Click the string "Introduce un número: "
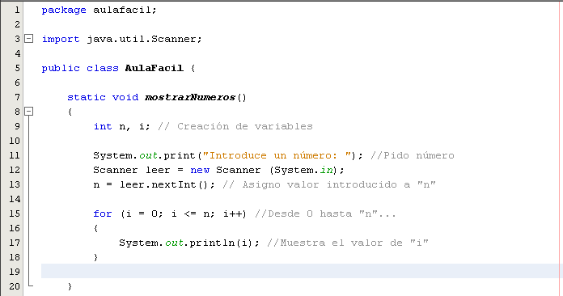 [x=277, y=155]
